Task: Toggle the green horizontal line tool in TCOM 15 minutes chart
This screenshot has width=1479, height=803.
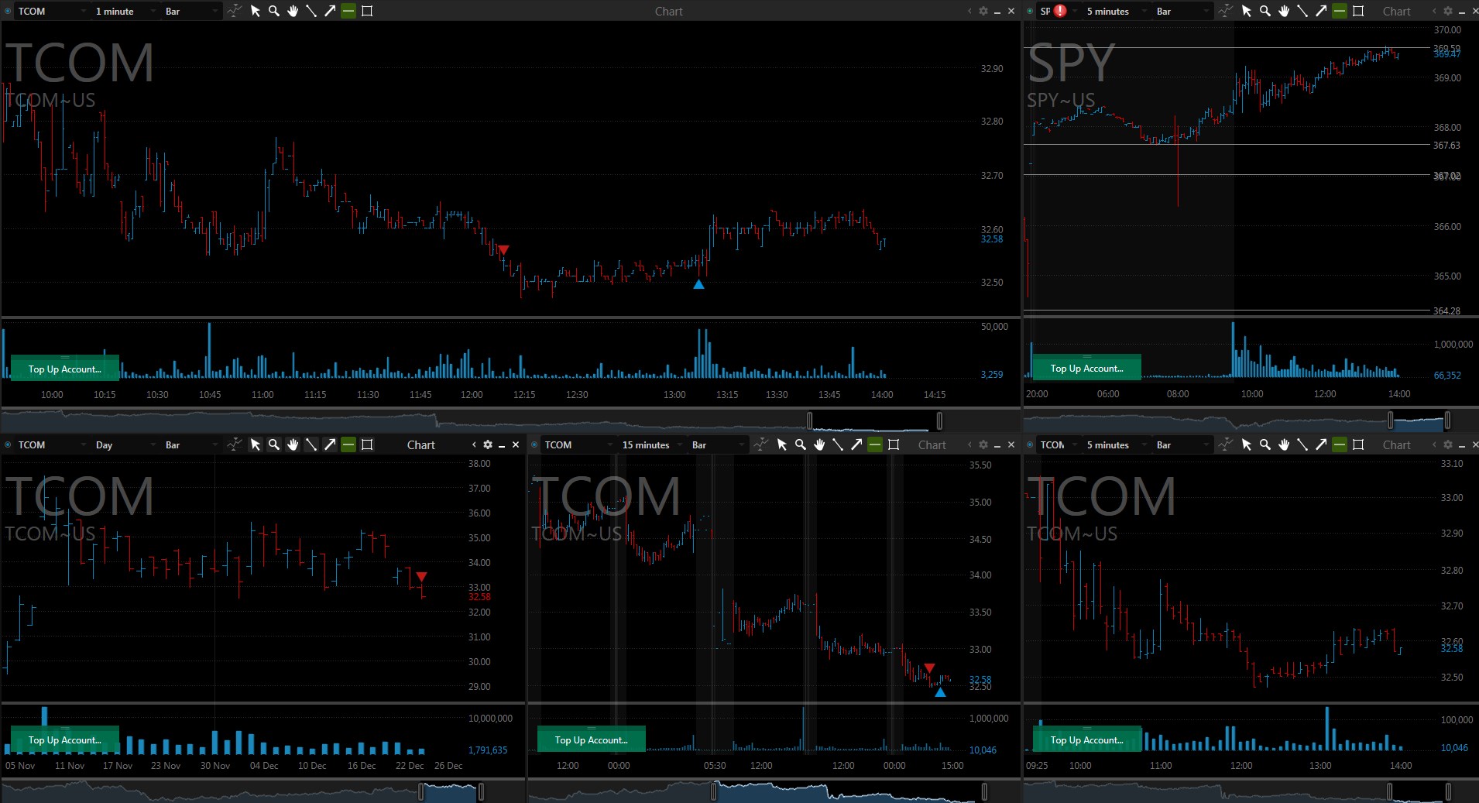Action: (875, 444)
